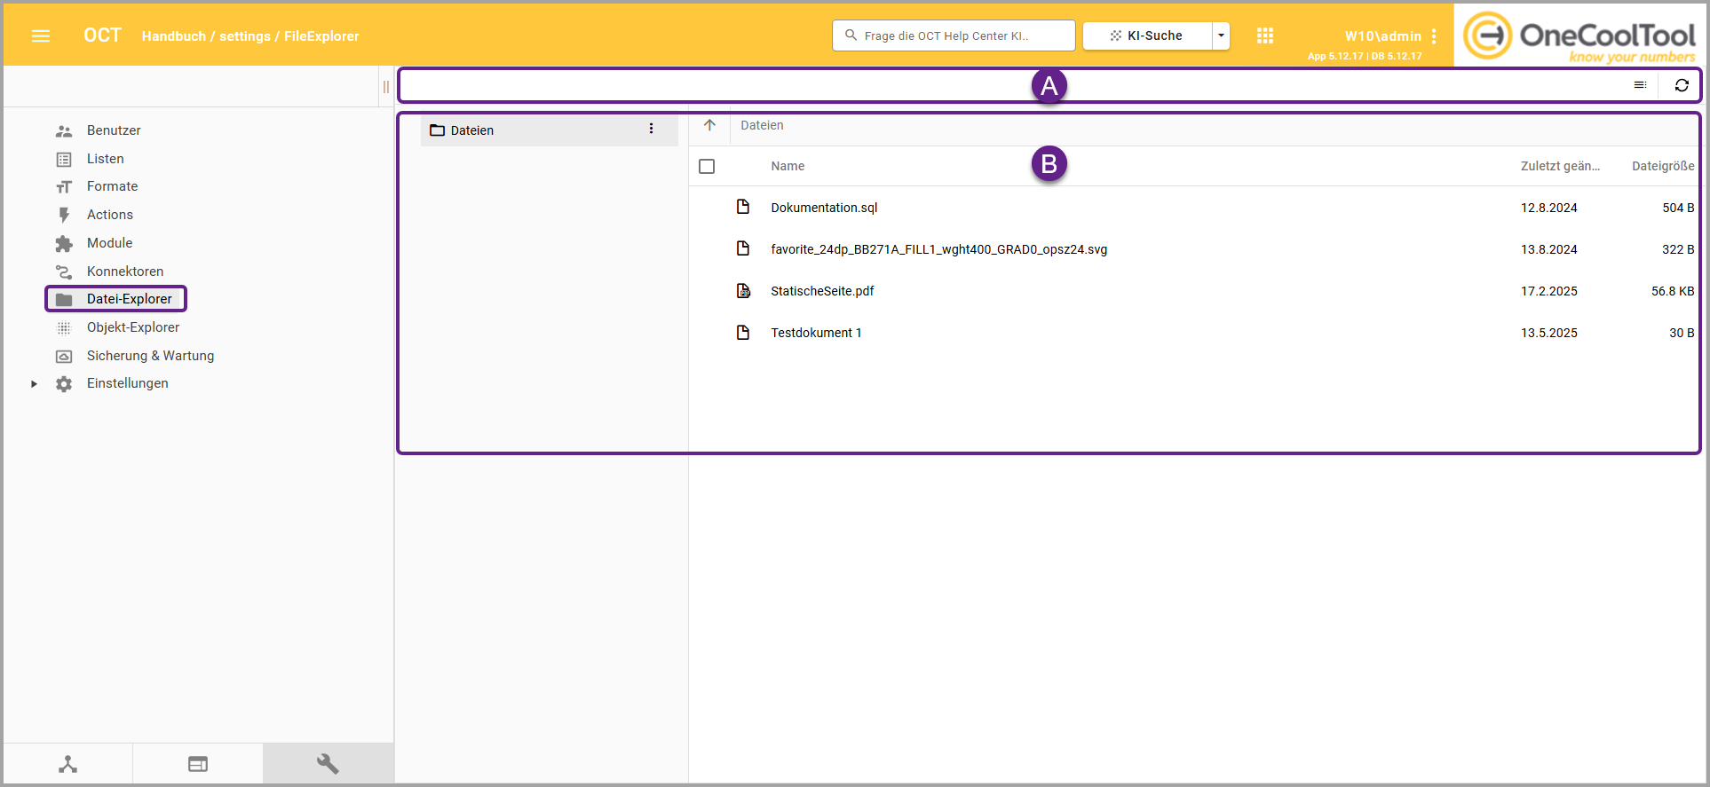The image size is (1710, 787).
Task: Open the W10\admin user menu dots
Action: 1434,36
